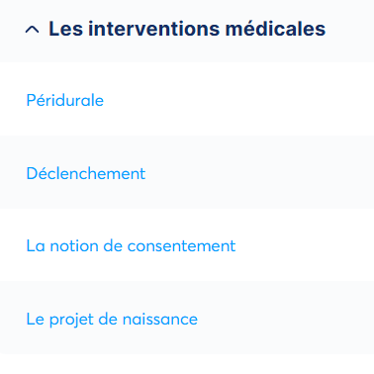Select the Déclenchement menu entry
This screenshot has height=374, width=374.
[x=187, y=172]
